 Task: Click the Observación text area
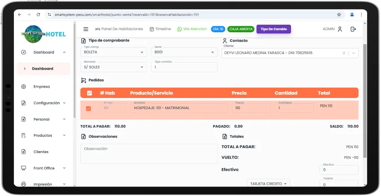tap(149, 154)
